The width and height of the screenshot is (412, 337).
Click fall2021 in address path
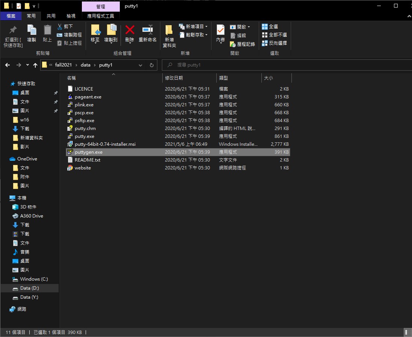63,65
